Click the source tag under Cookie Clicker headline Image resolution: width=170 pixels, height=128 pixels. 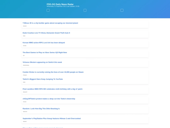(25, 75)
